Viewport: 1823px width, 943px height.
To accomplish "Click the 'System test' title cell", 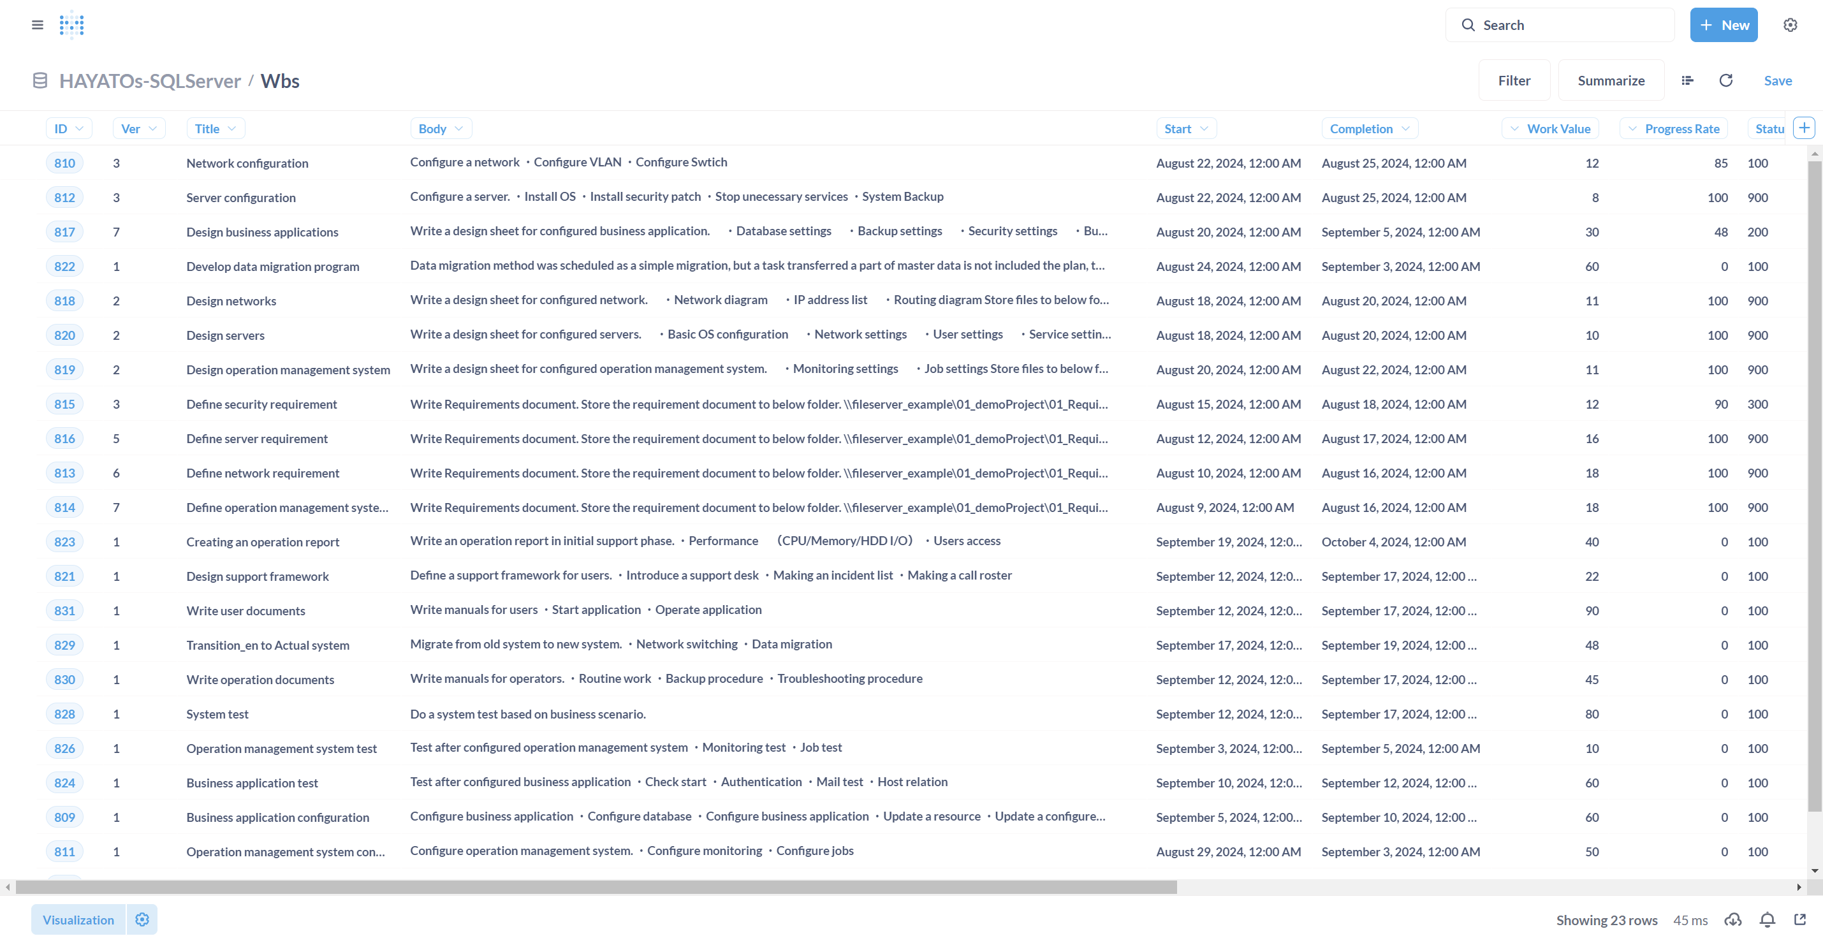I will [217, 714].
